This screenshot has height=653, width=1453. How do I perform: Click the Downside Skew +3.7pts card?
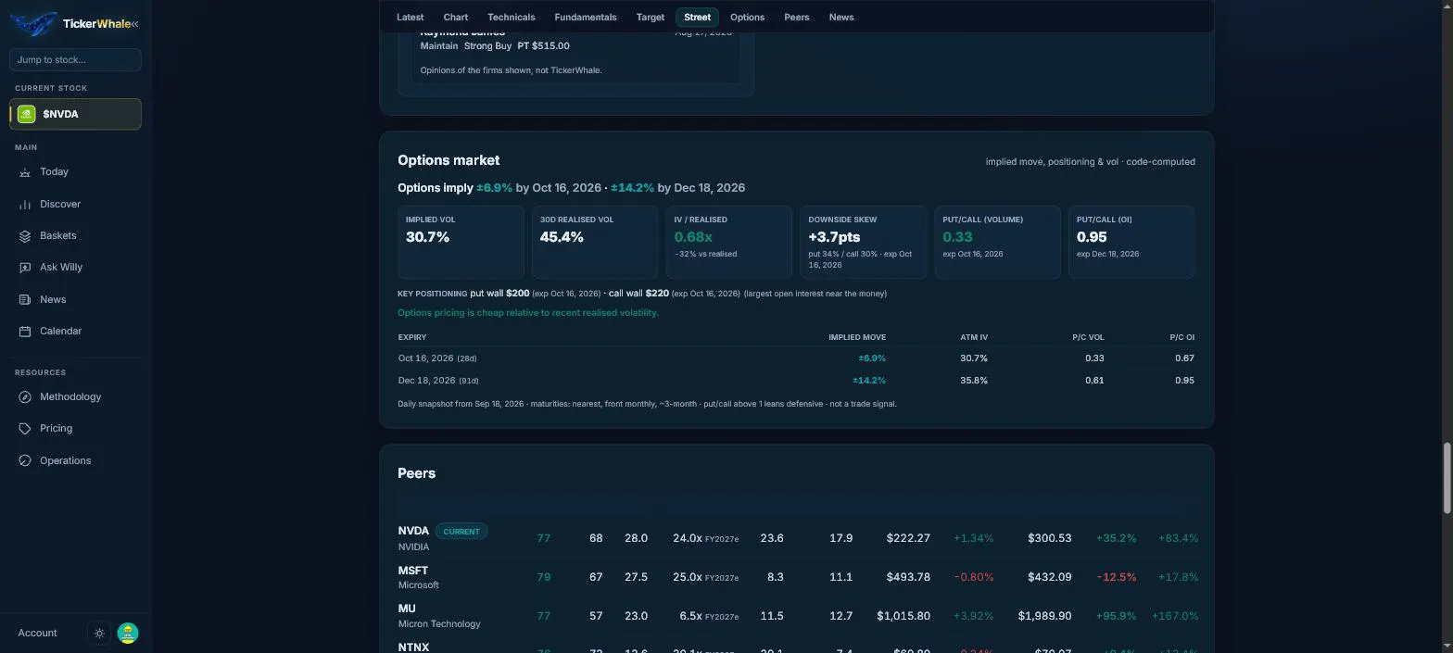[x=863, y=242]
